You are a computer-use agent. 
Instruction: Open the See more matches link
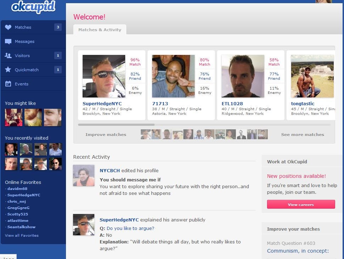click(x=303, y=135)
